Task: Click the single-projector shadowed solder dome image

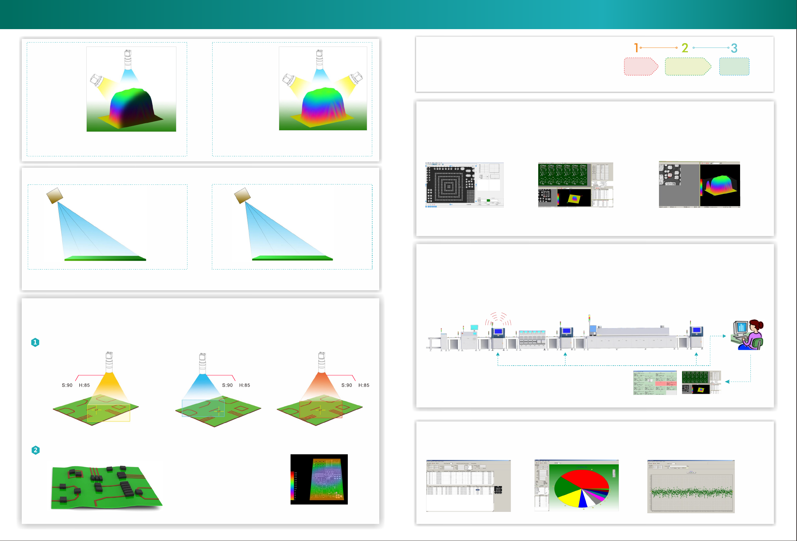Action: (x=131, y=89)
